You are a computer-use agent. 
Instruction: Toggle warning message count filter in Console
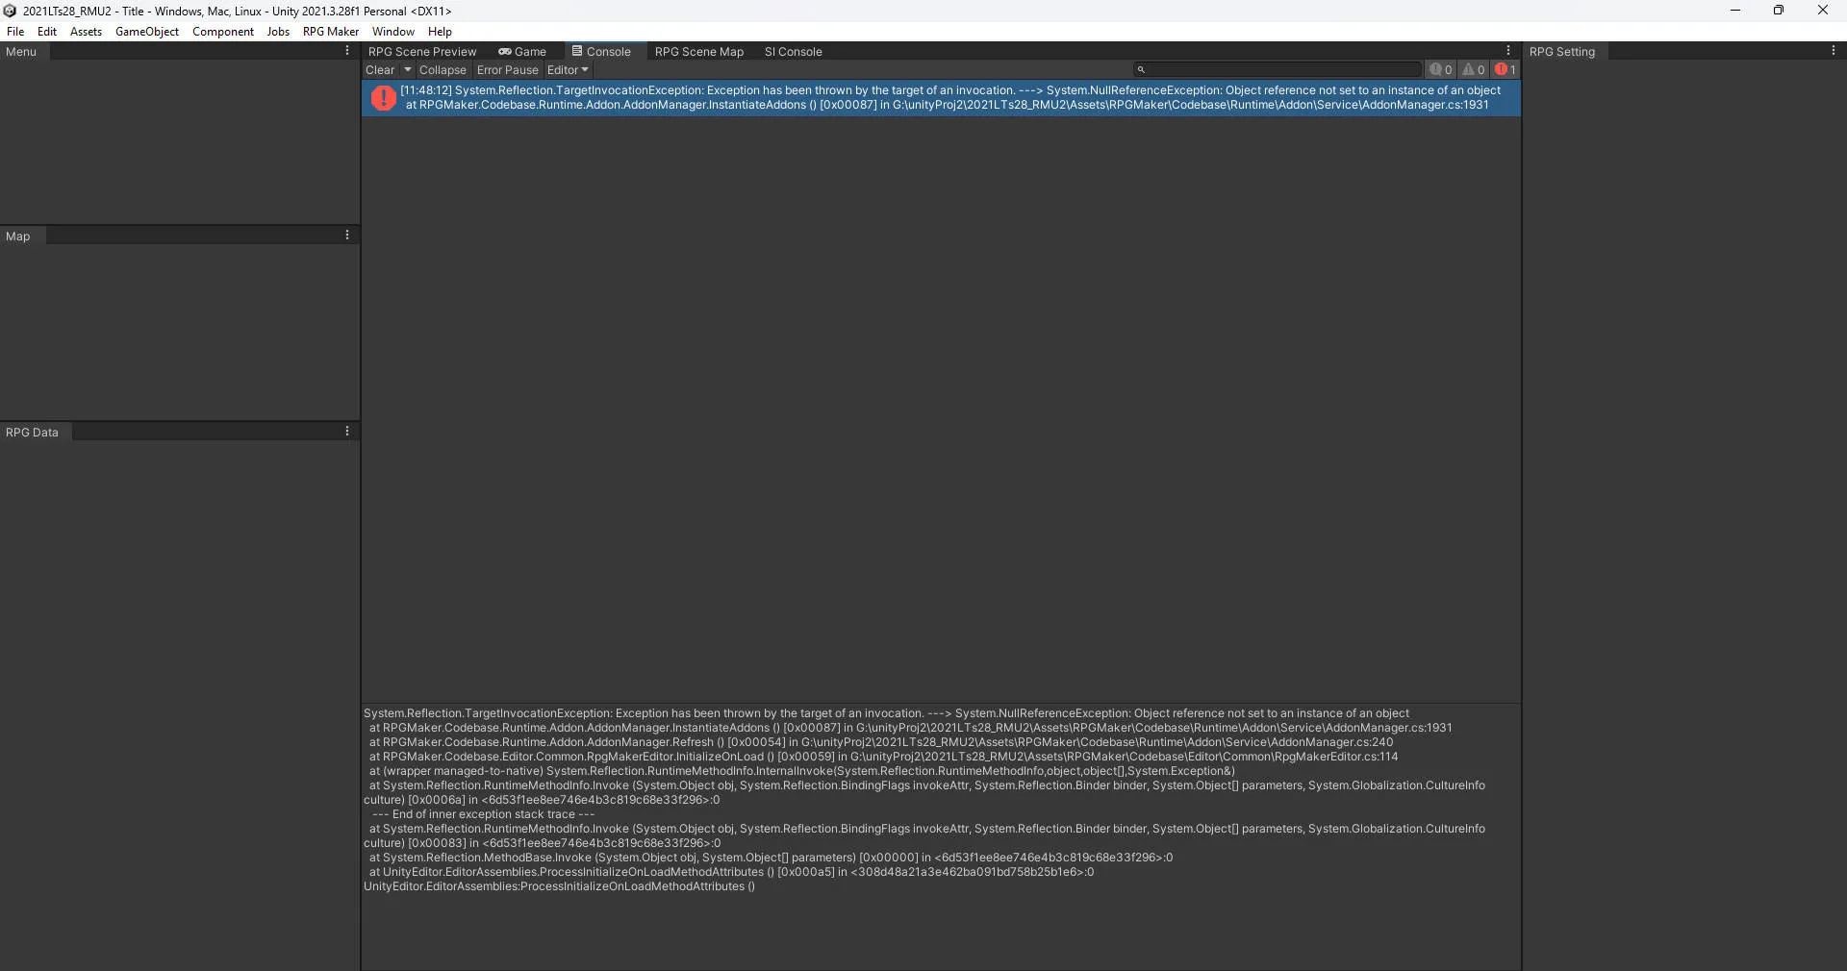pyautogui.click(x=1474, y=70)
